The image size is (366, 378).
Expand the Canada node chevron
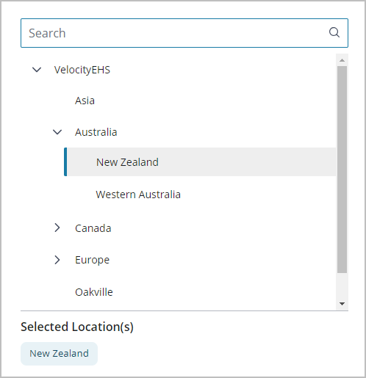[x=57, y=228]
